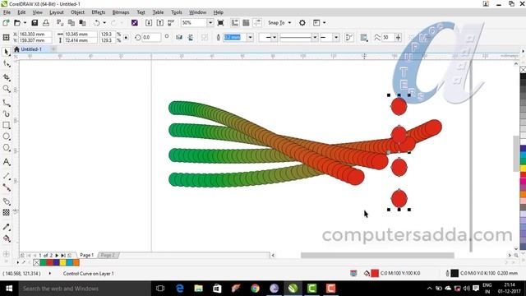
Task: Expand the Undo history dropdown arrow
Action: (x=104, y=23)
